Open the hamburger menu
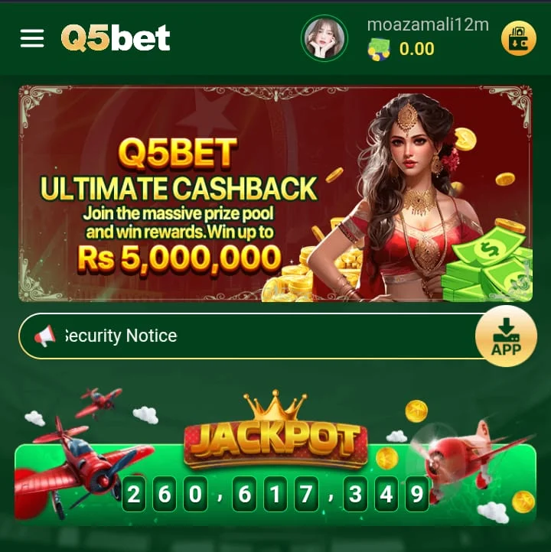The width and height of the screenshot is (551, 552). tap(32, 38)
